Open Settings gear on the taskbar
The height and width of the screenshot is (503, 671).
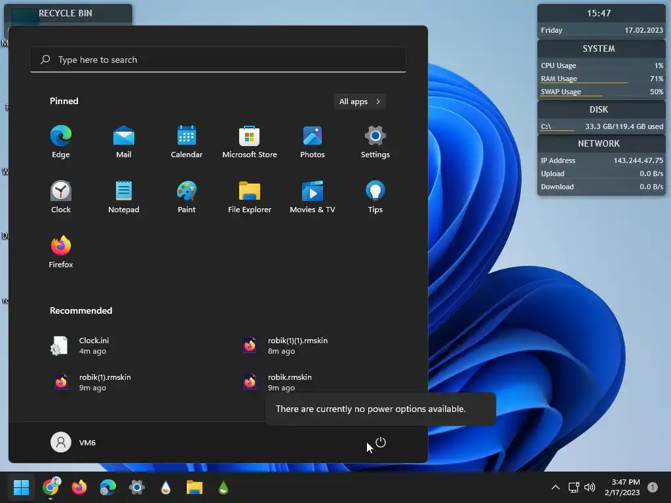click(x=137, y=487)
